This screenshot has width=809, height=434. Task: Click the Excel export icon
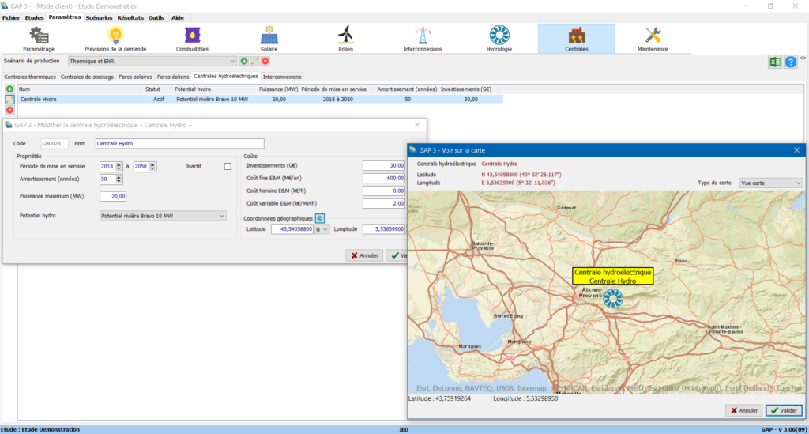775,62
